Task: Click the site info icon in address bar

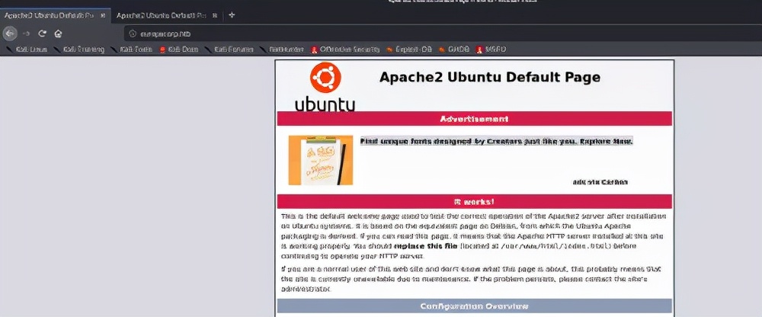Action: [x=132, y=34]
